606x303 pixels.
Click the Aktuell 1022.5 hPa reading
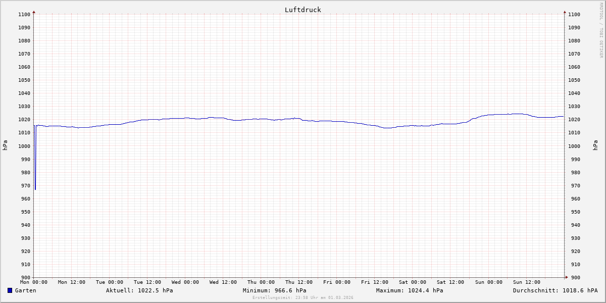click(139, 290)
